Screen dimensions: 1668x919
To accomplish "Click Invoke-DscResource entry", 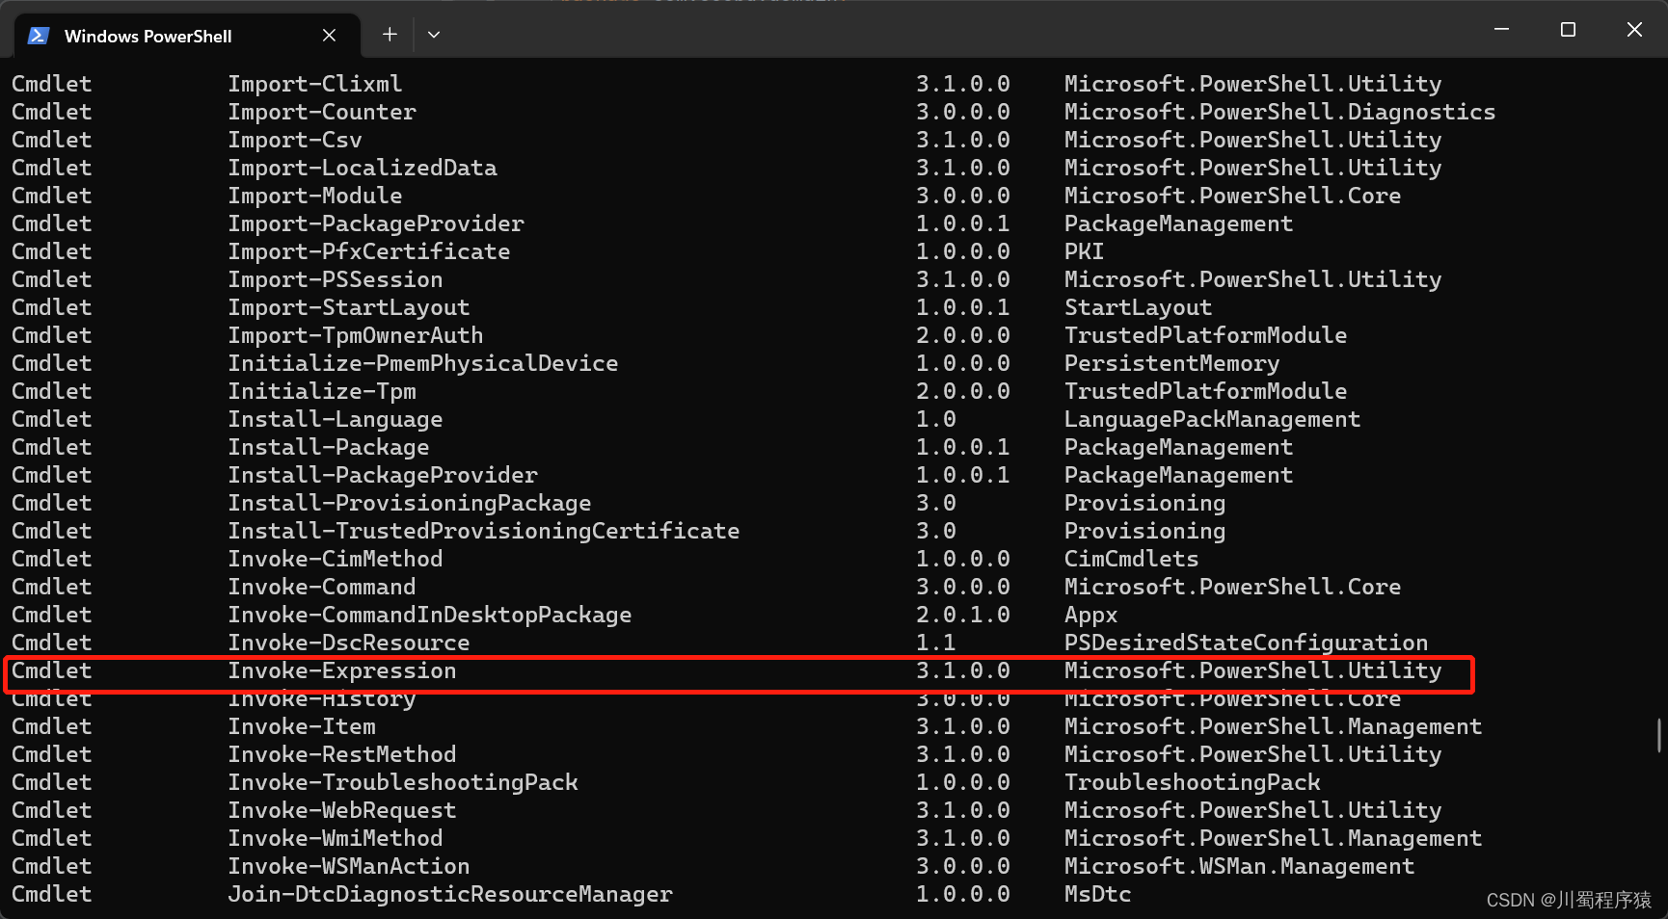I will (x=349, y=643).
